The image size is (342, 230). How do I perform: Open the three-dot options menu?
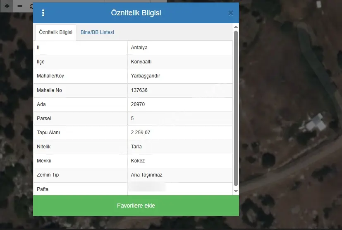(43, 13)
